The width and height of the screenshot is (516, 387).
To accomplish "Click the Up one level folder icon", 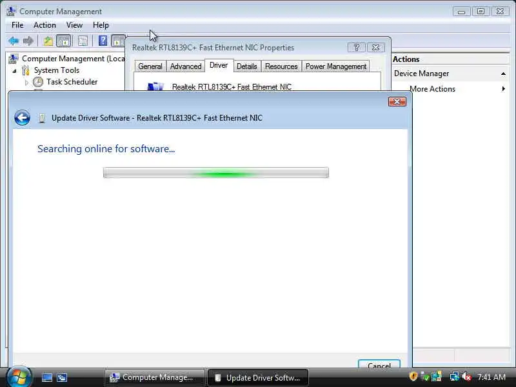I will (48, 41).
